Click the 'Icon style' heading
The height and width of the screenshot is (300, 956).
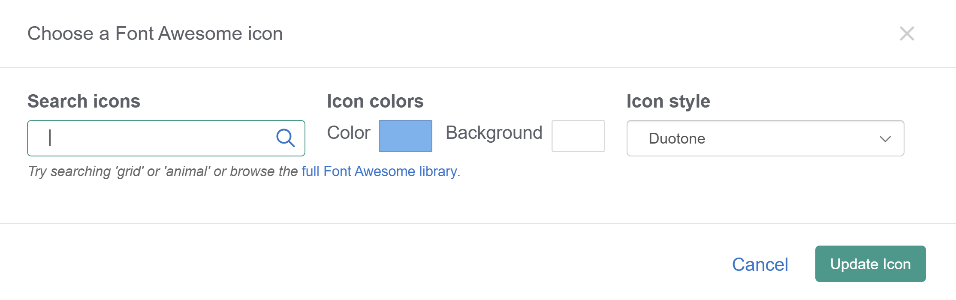668,102
